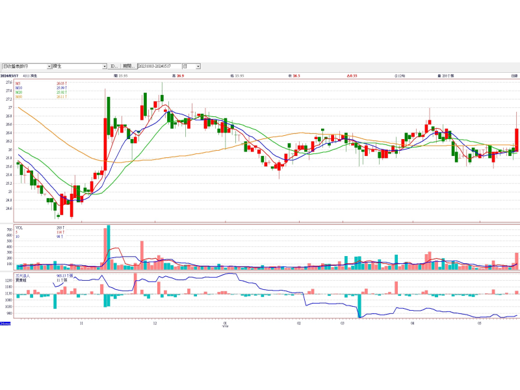Click the 買賣超 indicator label

pyautogui.click(x=22, y=279)
